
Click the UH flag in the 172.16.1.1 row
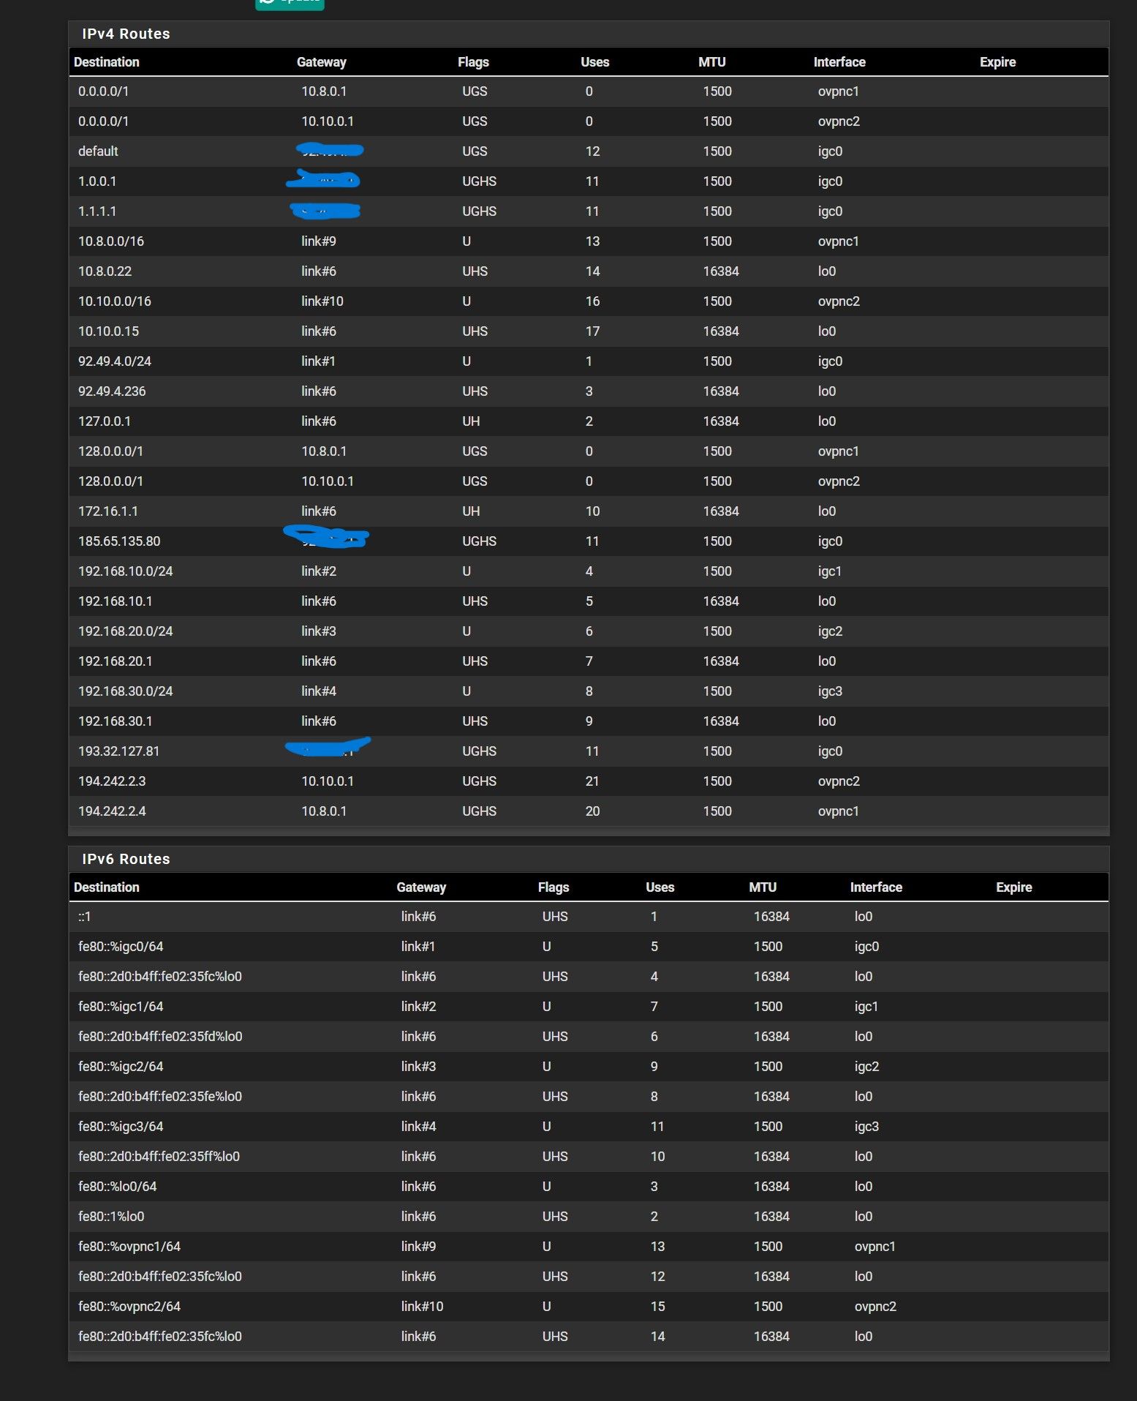(471, 511)
